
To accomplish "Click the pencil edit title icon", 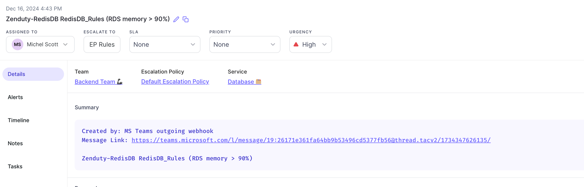I will coord(176,19).
